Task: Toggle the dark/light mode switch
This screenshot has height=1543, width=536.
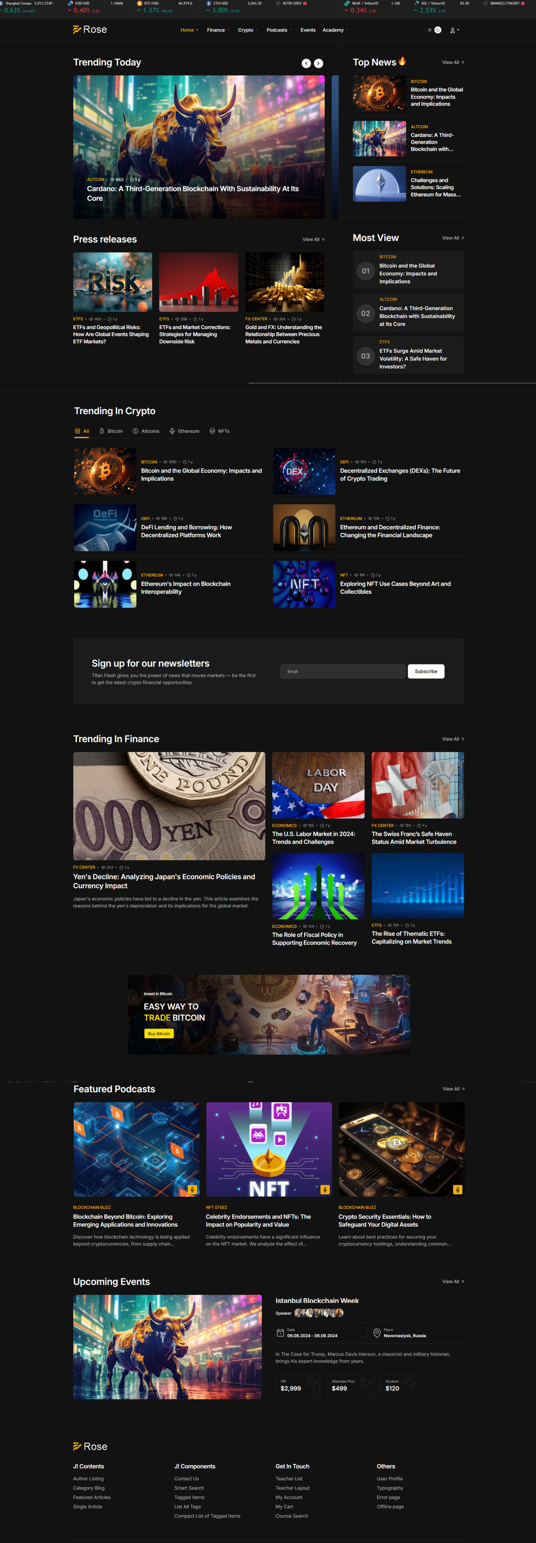Action: tap(434, 30)
